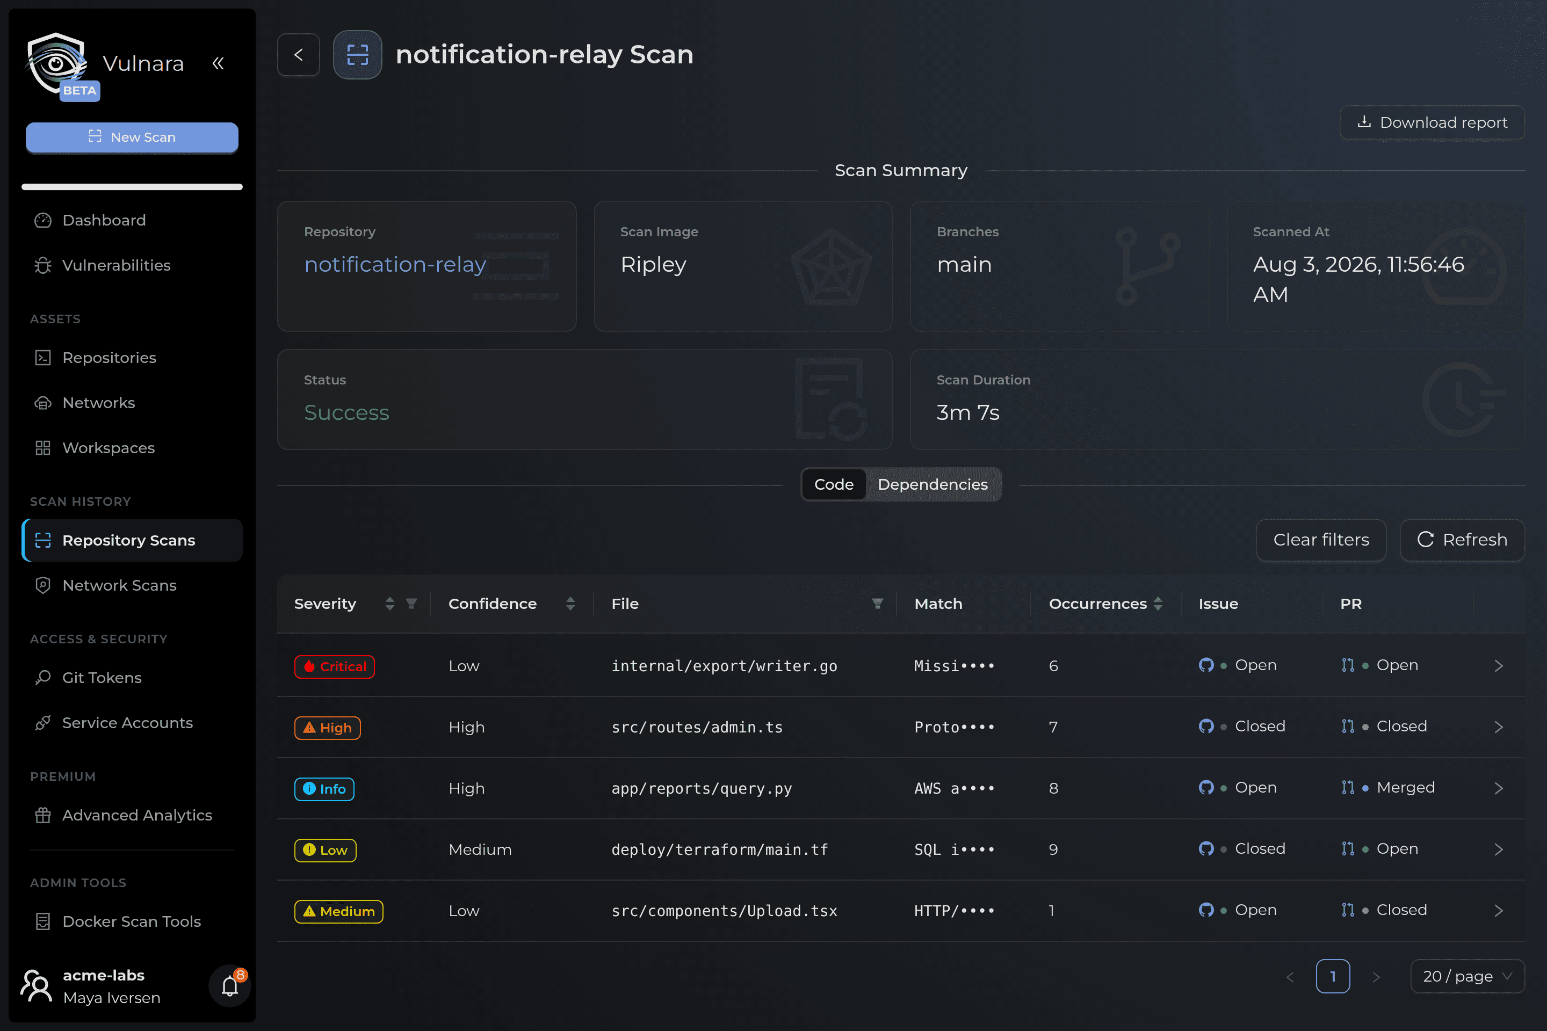1547x1031 pixels.
Task: Sort by Severity column arrows
Action: click(390, 604)
